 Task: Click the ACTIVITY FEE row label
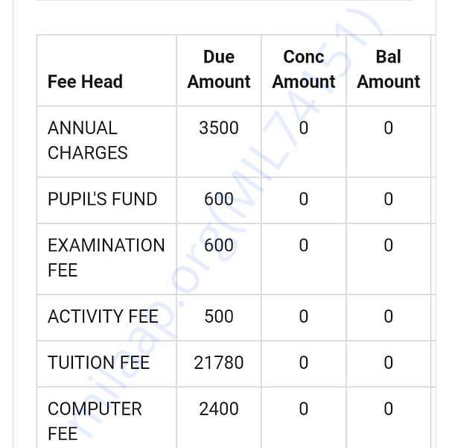point(103,317)
